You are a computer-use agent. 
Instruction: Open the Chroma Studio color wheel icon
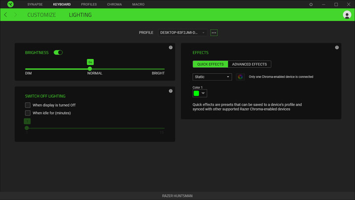(x=240, y=77)
